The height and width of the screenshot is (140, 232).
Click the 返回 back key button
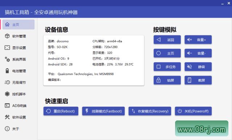coord(167,40)
